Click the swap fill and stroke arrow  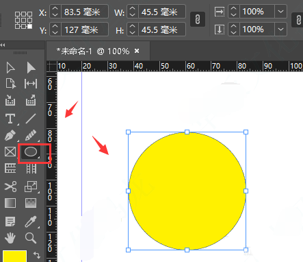pos(37,254)
